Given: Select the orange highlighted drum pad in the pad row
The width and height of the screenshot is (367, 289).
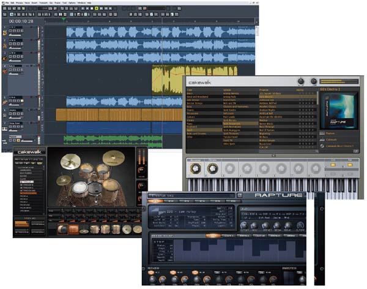Looking at the screenshot, I should (73, 229).
